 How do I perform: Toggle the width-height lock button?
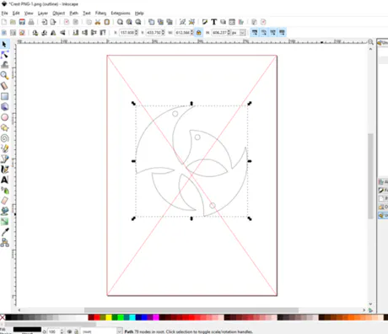coord(199,33)
